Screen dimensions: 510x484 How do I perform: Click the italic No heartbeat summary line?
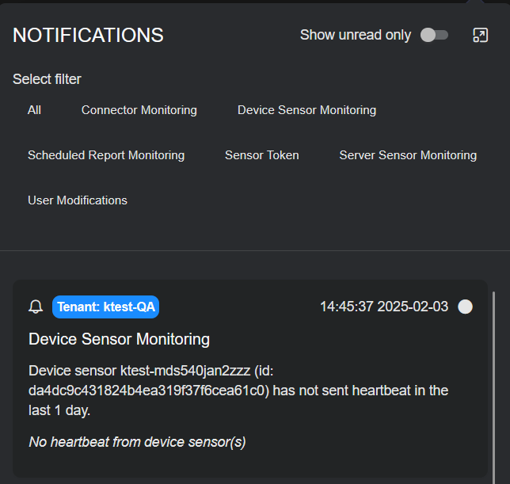(x=137, y=442)
